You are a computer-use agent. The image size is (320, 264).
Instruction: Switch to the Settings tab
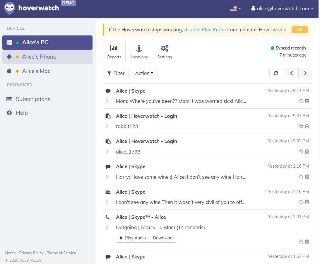(165, 52)
